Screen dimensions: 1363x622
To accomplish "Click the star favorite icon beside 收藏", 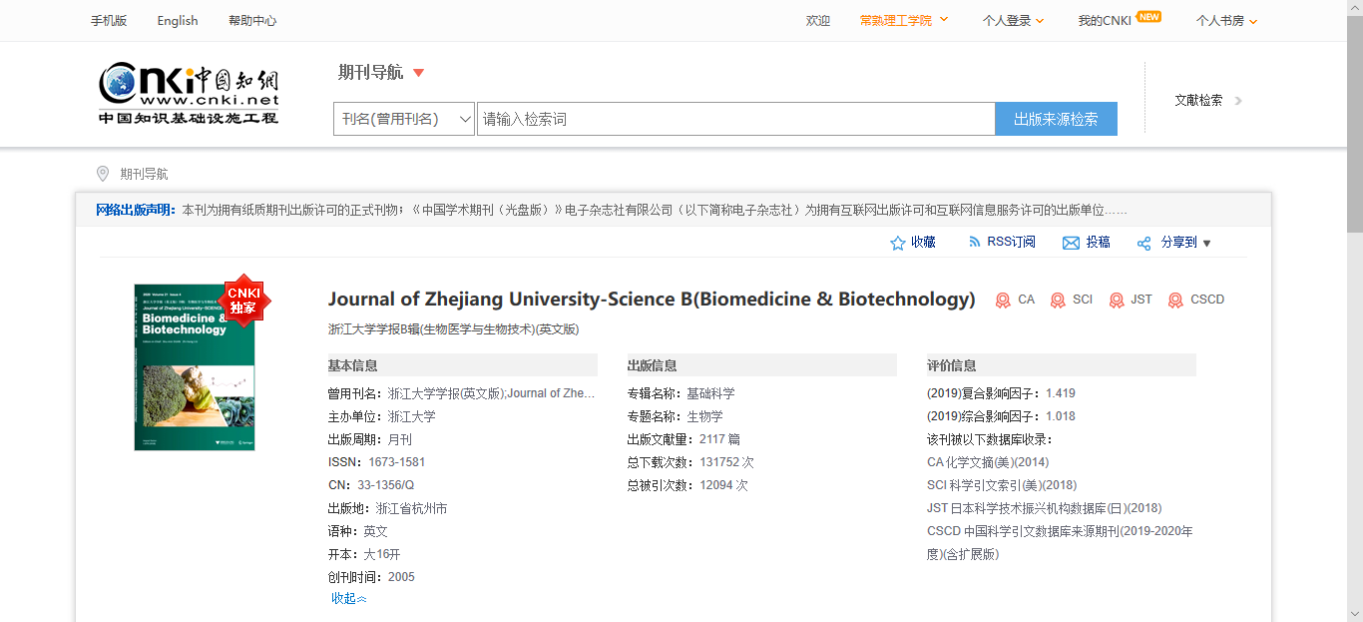I will [897, 243].
